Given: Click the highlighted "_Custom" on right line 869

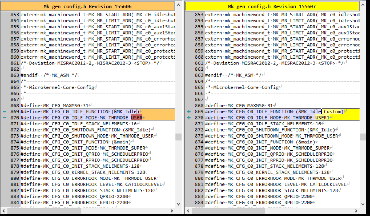Looking at the screenshot, I should tap(332, 112).
